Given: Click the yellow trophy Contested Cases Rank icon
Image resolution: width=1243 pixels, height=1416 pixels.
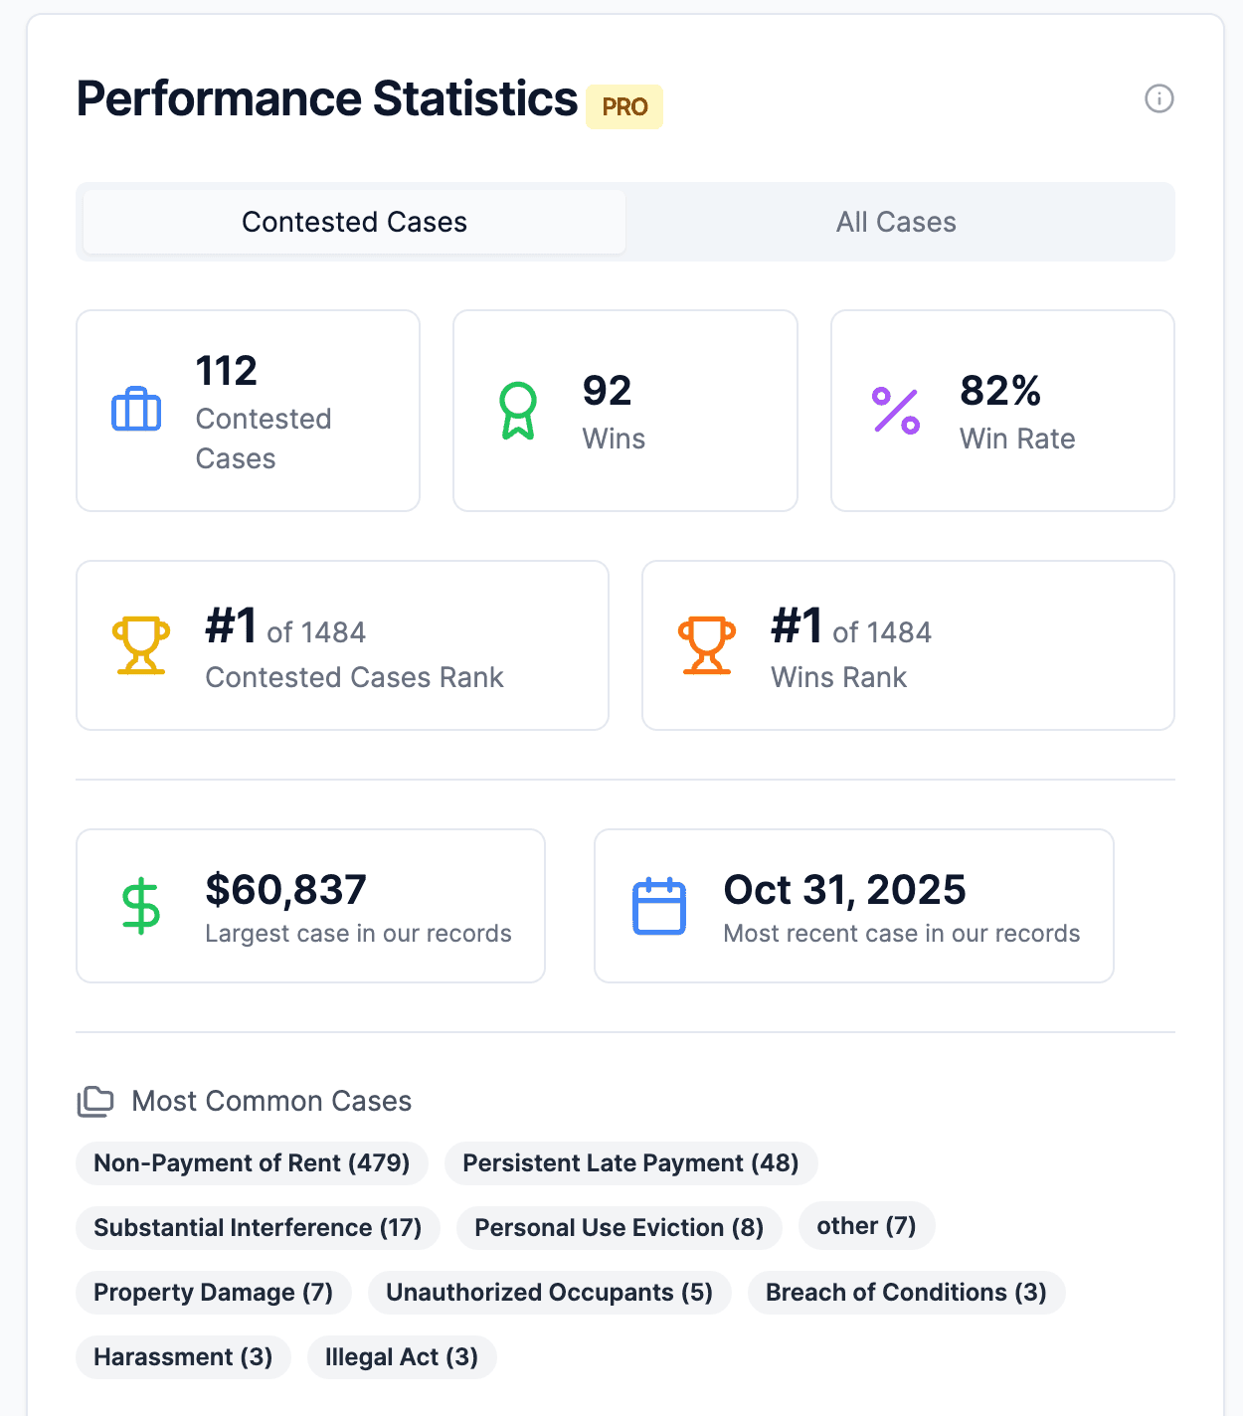Looking at the screenshot, I should pos(141,645).
